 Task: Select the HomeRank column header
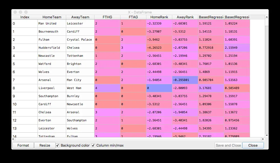tap(159, 17)
